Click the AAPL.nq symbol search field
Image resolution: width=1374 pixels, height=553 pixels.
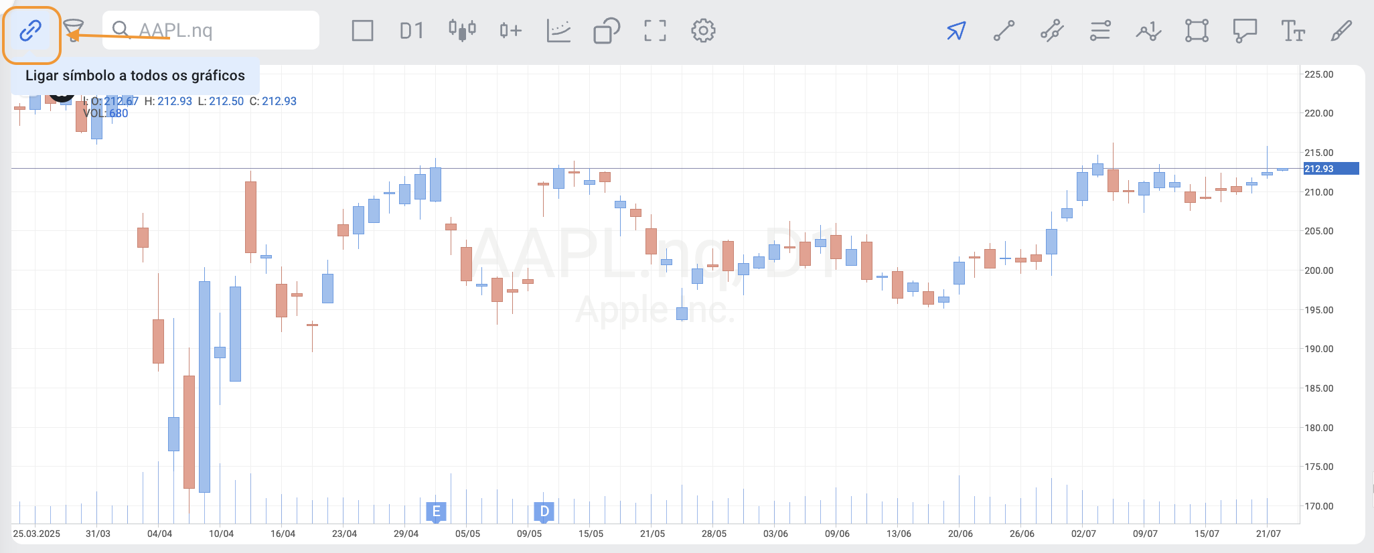[x=211, y=30]
